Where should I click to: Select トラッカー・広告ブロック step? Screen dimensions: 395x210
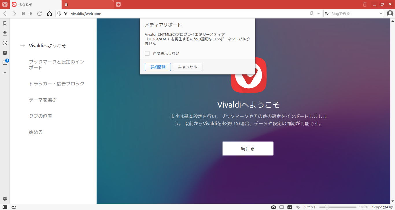[x=57, y=84]
